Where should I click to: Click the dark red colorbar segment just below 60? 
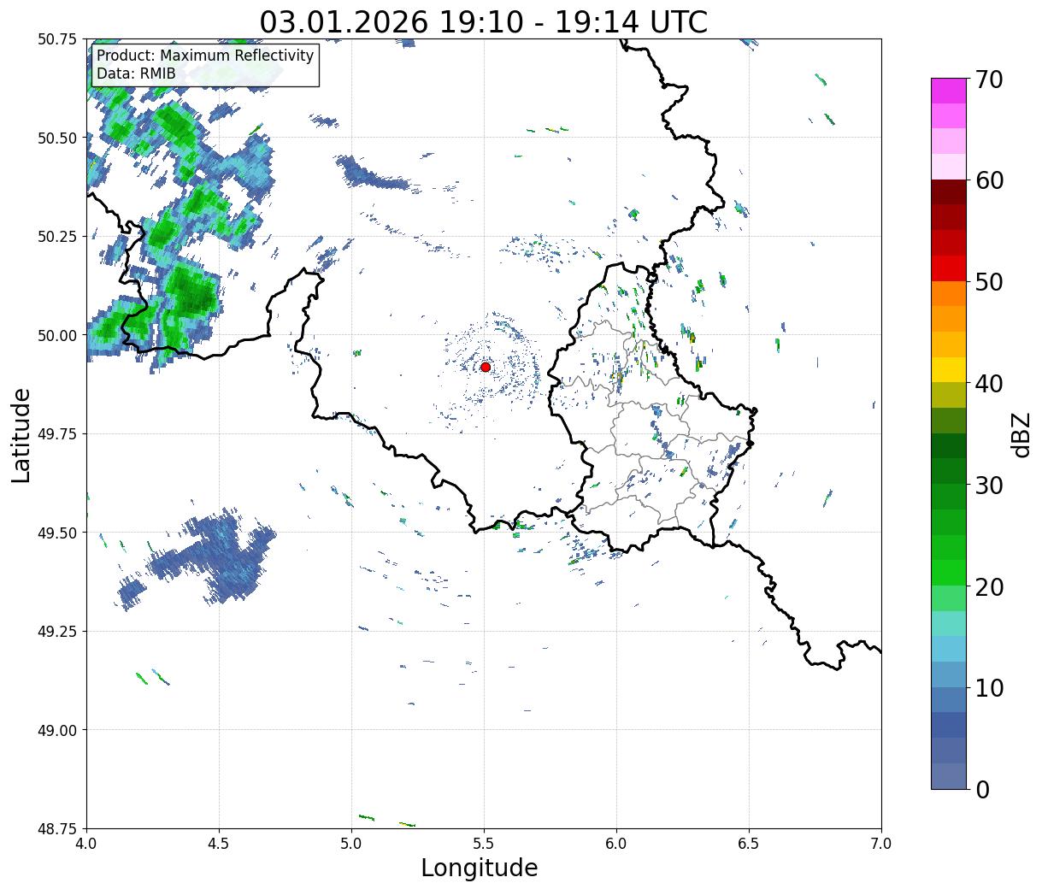[949, 192]
